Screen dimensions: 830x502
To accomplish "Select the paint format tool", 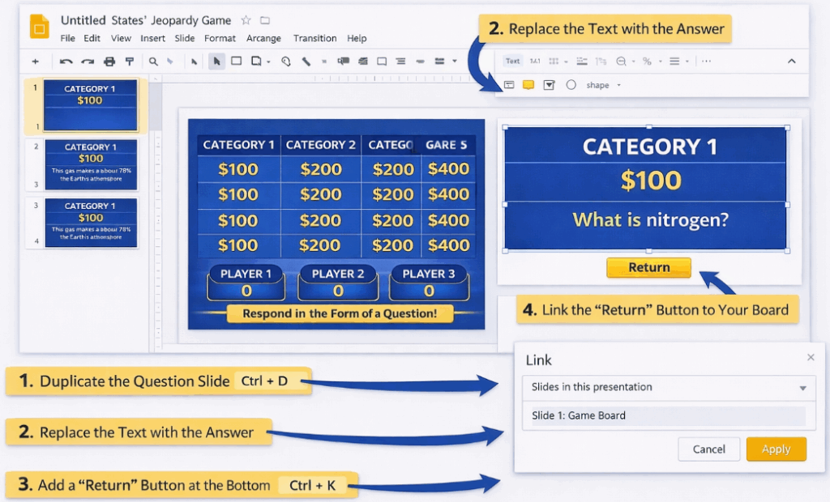I will pyautogui.click(x=129, y=61).
